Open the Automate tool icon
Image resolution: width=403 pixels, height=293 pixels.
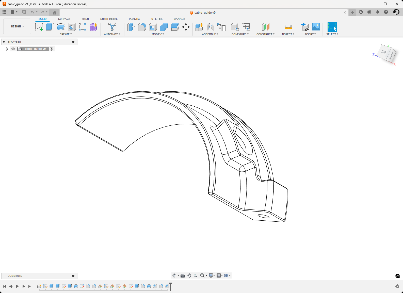coord(112,27)
